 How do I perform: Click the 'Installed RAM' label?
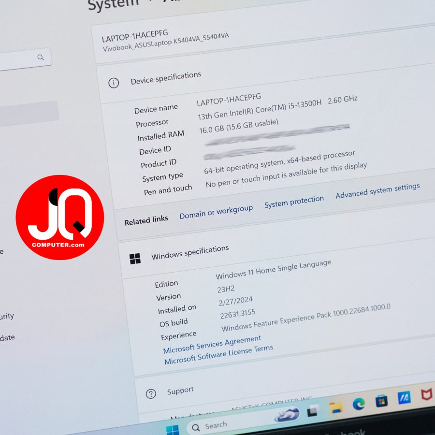160,136
